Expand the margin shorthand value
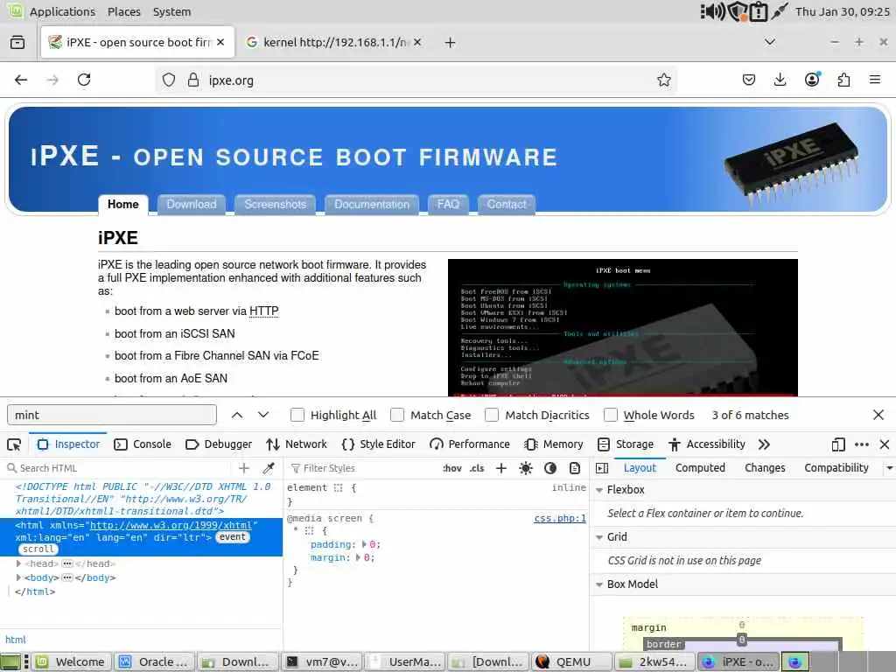This screenshot has height=672, width=896. tap(359, 557)
